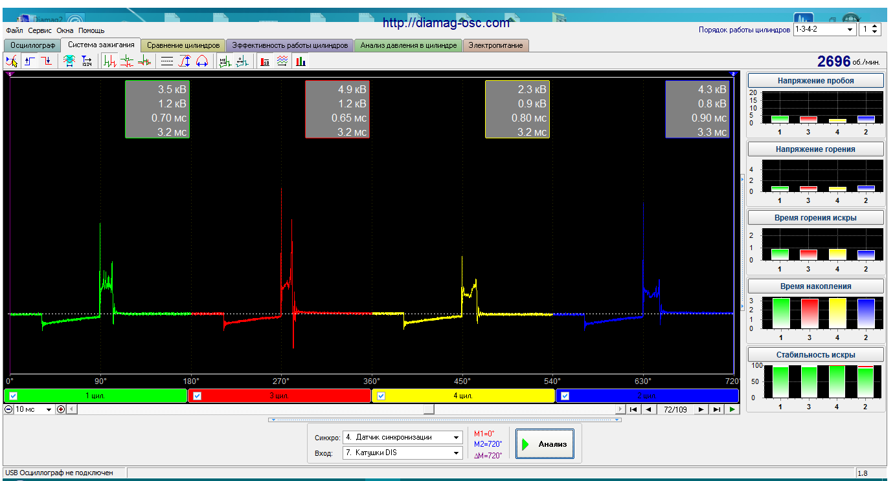This screenshot has width=895, height=481.
Task: Open the multicolor bar chart histogram icon
Action: (x=300, y=61)
